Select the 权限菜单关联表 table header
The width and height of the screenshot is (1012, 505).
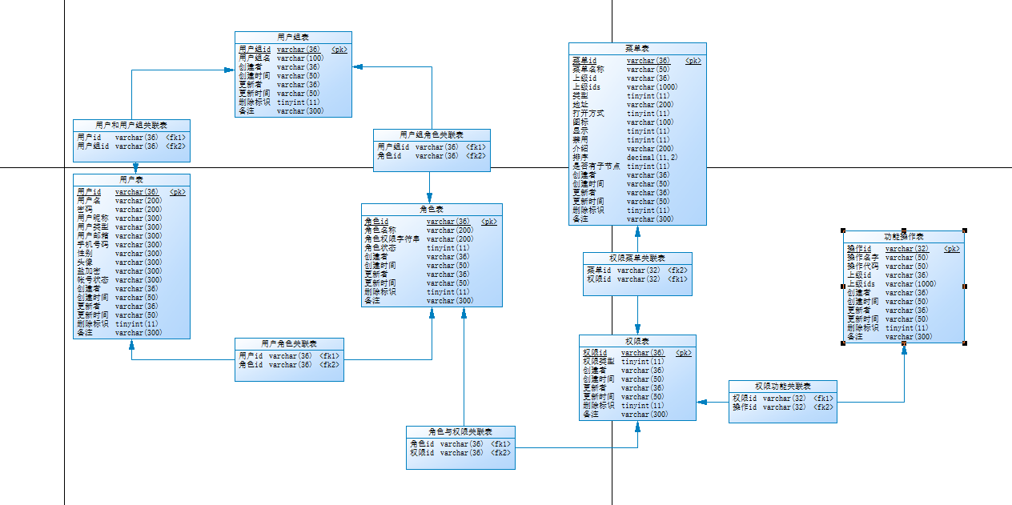tap(637, 258)
